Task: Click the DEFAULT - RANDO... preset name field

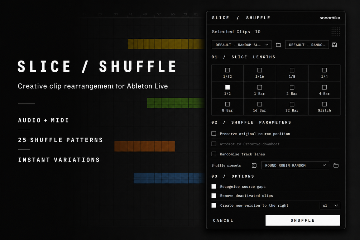Action: pos(307,45)
